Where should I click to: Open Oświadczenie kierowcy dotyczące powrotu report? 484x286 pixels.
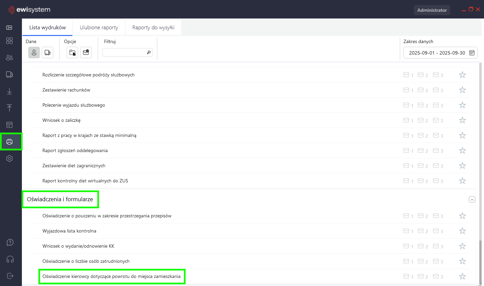point(111,277)
